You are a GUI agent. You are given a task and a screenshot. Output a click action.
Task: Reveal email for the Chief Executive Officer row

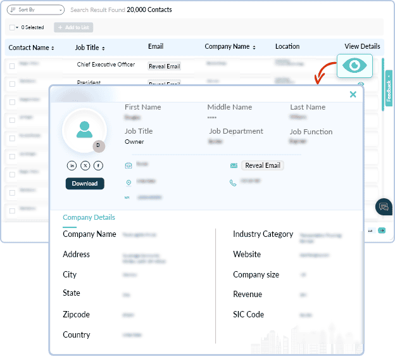point(164,67)
